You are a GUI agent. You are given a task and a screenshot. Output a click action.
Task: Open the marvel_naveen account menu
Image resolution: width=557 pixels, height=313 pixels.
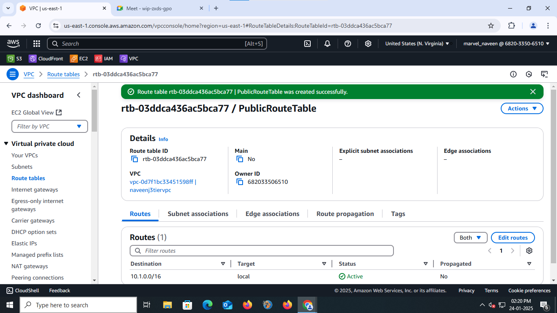click(x=506, y=44)
